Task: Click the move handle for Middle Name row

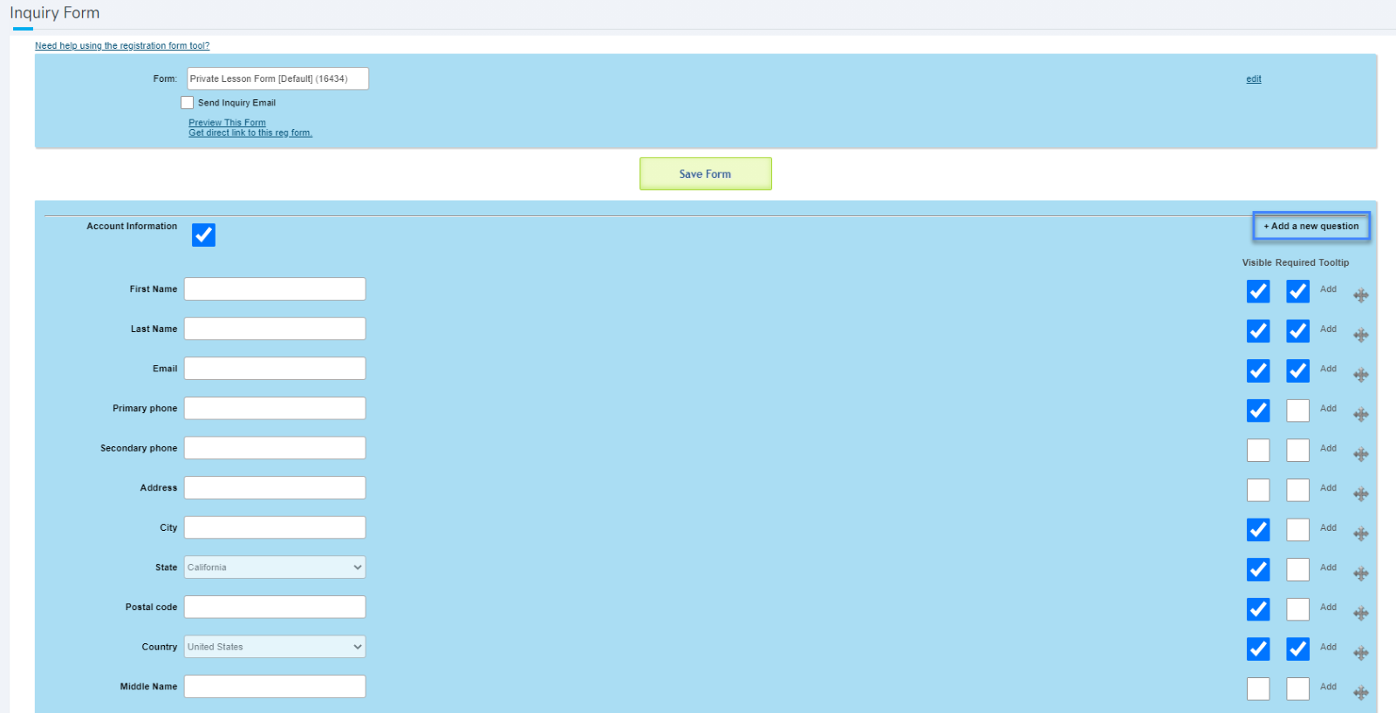Action: pyautogui.click(x=1361, y=693)
